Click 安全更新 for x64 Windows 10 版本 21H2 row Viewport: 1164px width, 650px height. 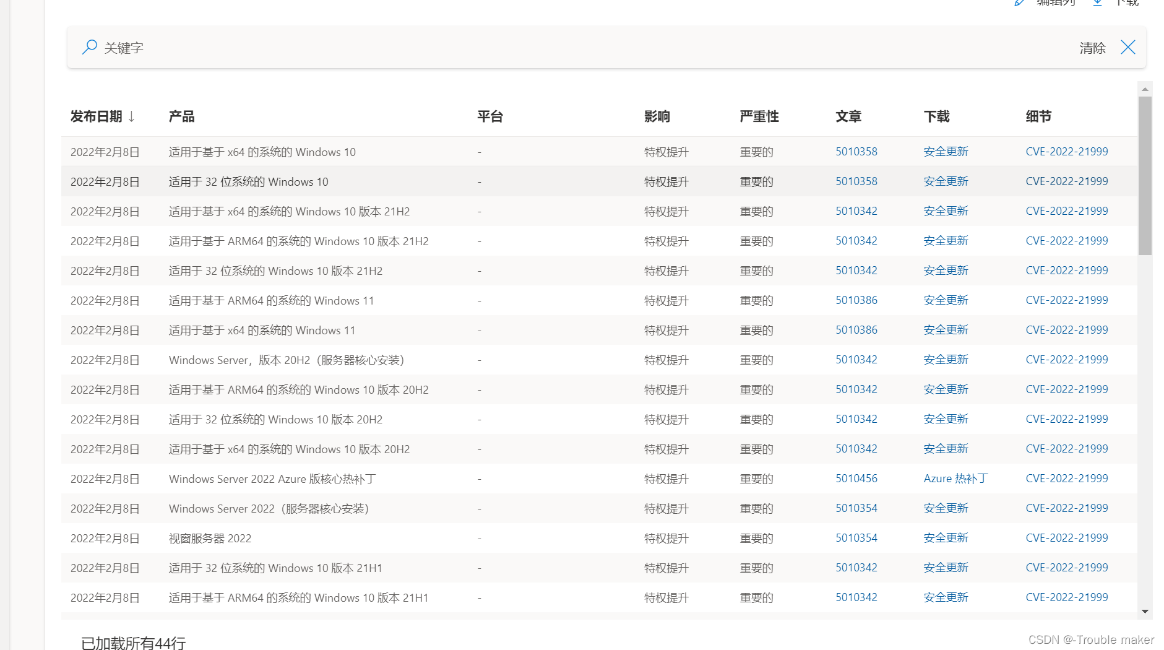tap(946, 211)
